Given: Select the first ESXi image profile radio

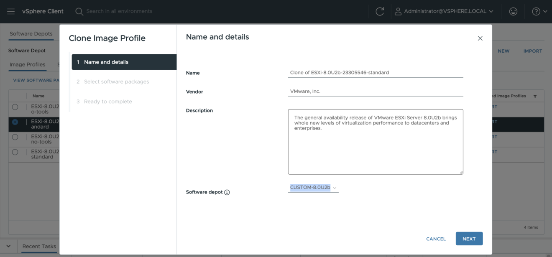Looking at the screenshot, I should (15, 107).
